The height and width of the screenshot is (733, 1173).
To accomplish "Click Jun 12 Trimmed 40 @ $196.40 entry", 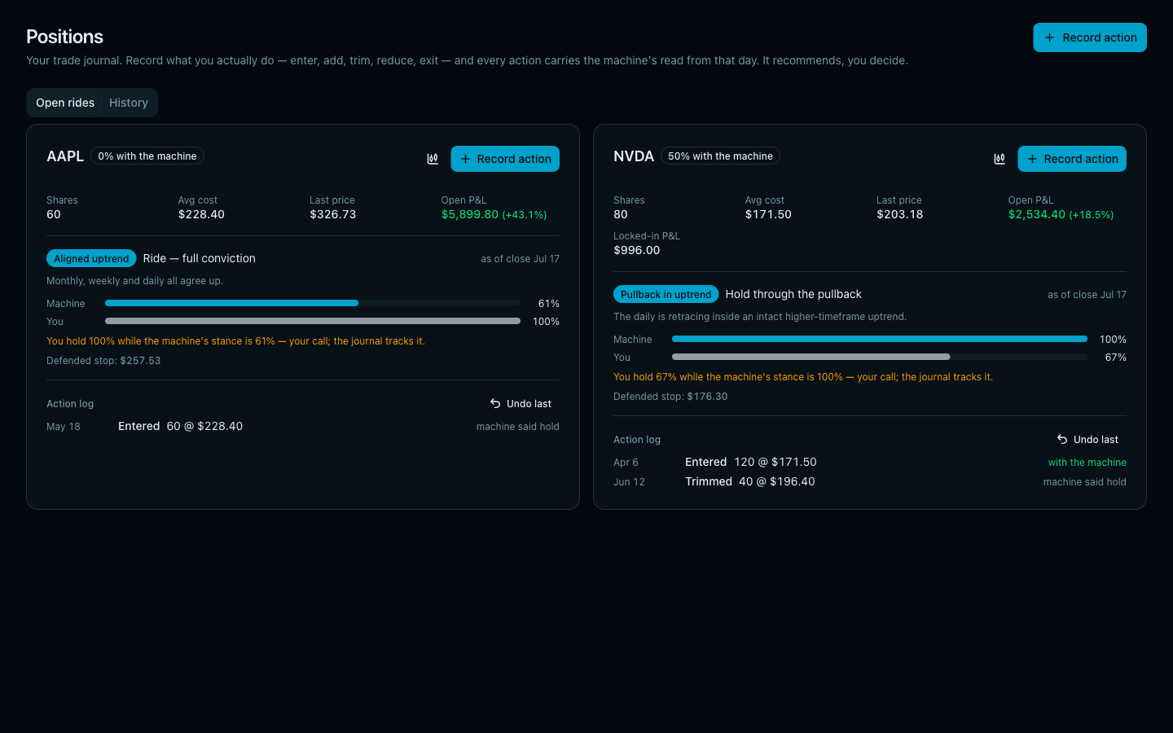I will tap(870, 481).
